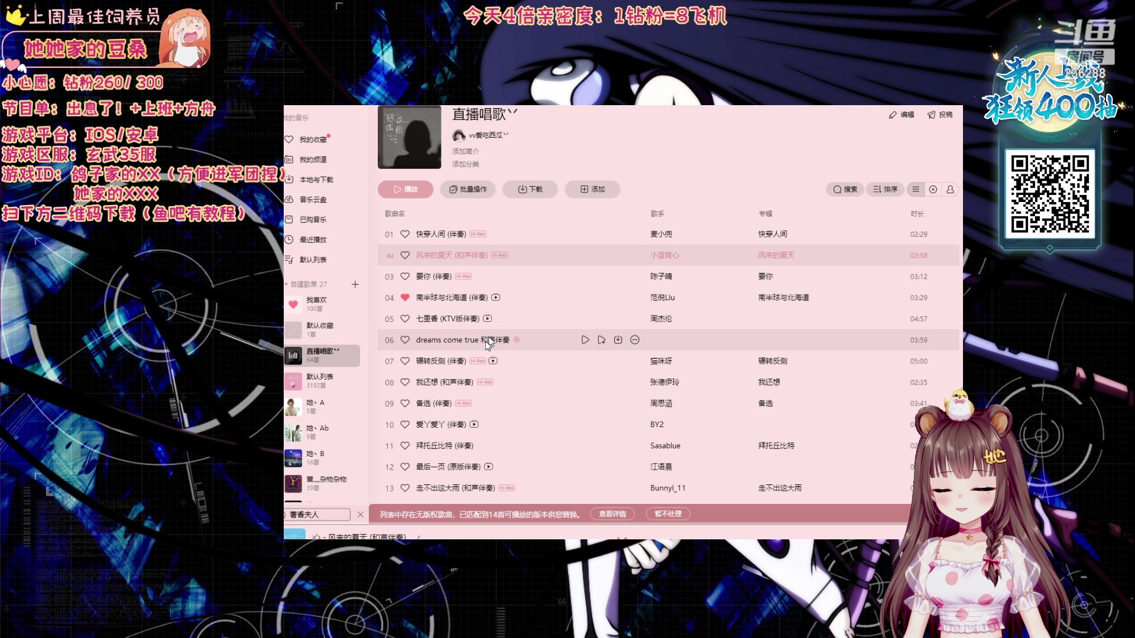1135x638 pixels.
Task: Click the creator name vv爱吃西瓜
Action: pos(488,135)
